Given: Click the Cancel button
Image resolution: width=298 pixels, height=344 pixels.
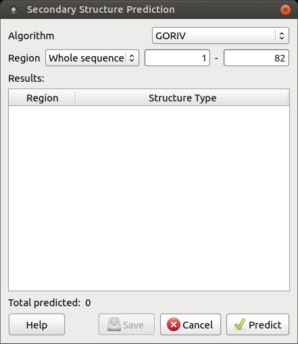Looking at the screenshot, I should point(191,324).
